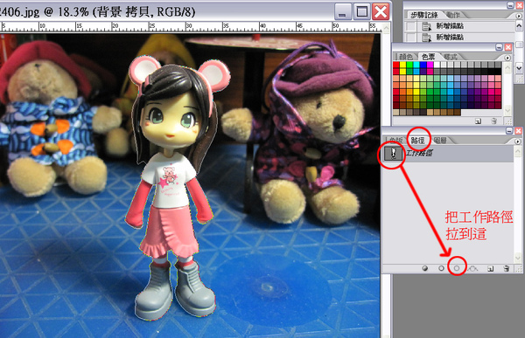Close the Swatches panel group

[508, 47]
